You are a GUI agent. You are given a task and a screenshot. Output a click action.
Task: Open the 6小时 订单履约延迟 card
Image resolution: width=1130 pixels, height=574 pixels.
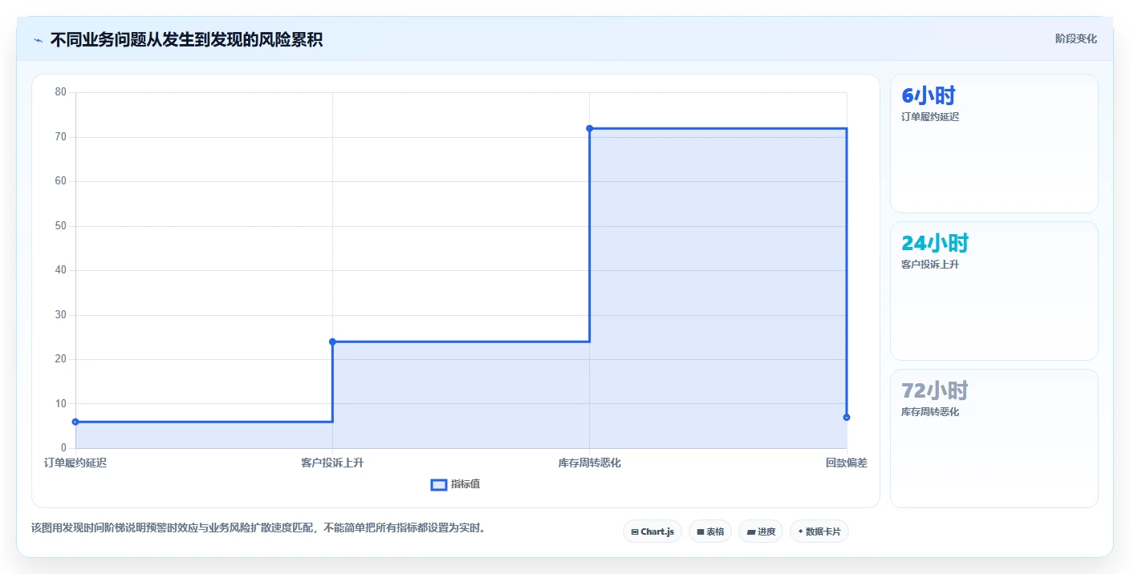994,143
